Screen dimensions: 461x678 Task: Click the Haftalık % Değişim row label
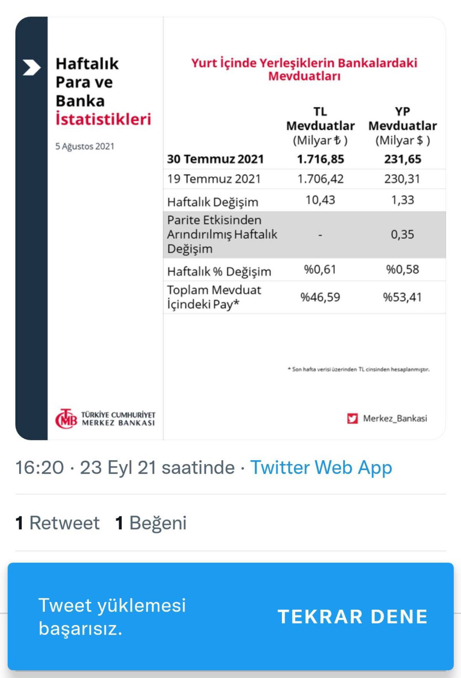pos(219,271)
